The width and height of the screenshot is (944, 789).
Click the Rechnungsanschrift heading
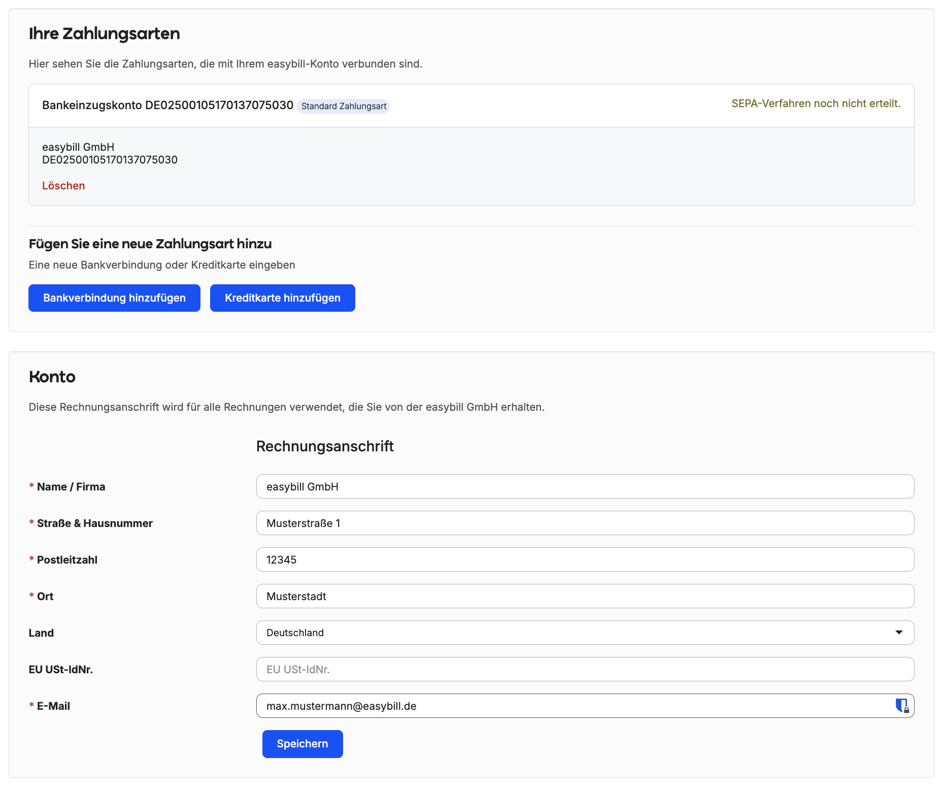click(325, 446)
